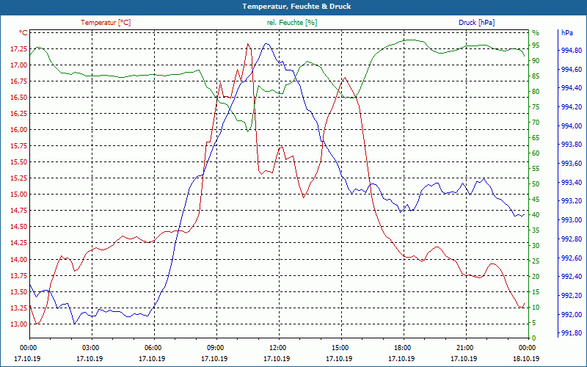
Task: Click pressure axis value 993,00
Action: coord(572,220)
